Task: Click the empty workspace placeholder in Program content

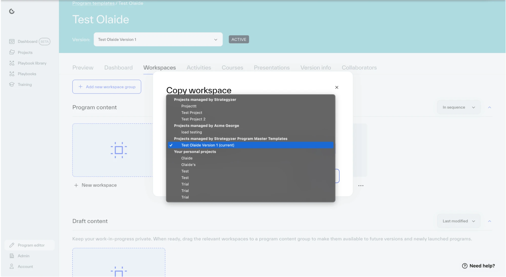Action: click(113, 150)
